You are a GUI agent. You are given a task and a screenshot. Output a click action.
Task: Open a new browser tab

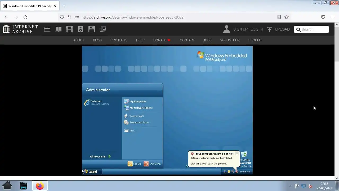tap(65, 6)
